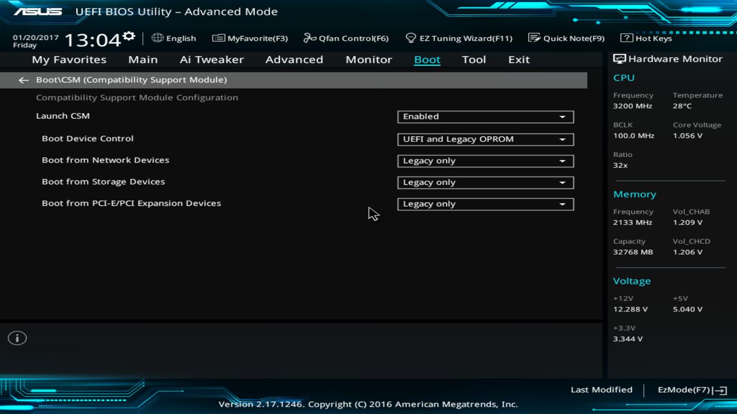The height and width of the screenshot is (414, 737).
Task: Open Boot from PCI-E/PCI Expansion Devices dropdown
Action: pyautogui.click(x=485, y=204)
